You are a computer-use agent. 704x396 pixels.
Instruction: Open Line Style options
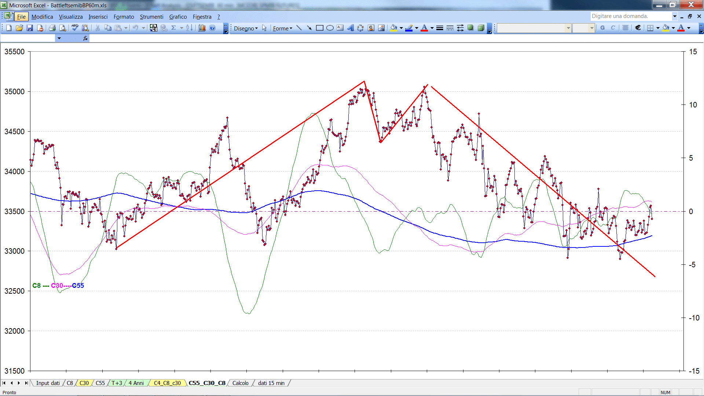click(x=440, y=28)
